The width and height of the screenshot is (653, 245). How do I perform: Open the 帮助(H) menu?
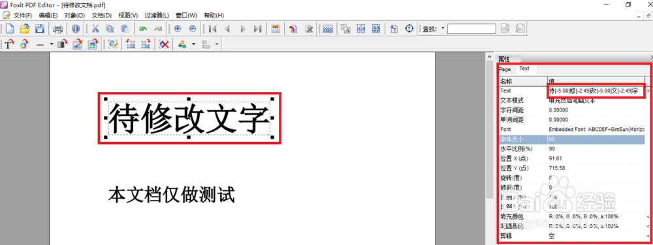click(x=214, y=16)
